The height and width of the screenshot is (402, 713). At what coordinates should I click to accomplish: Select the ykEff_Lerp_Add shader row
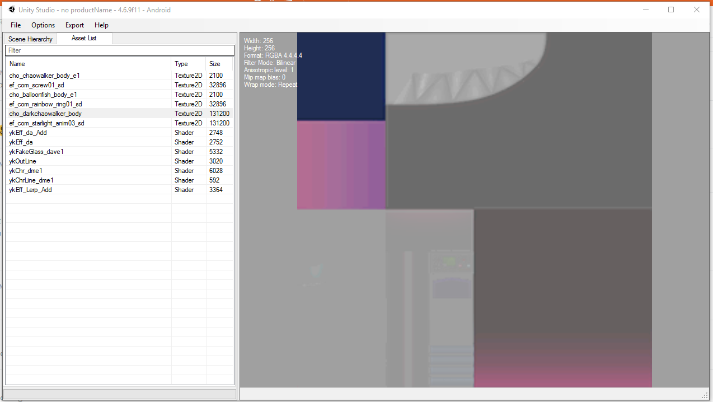(x=119, y=190)
